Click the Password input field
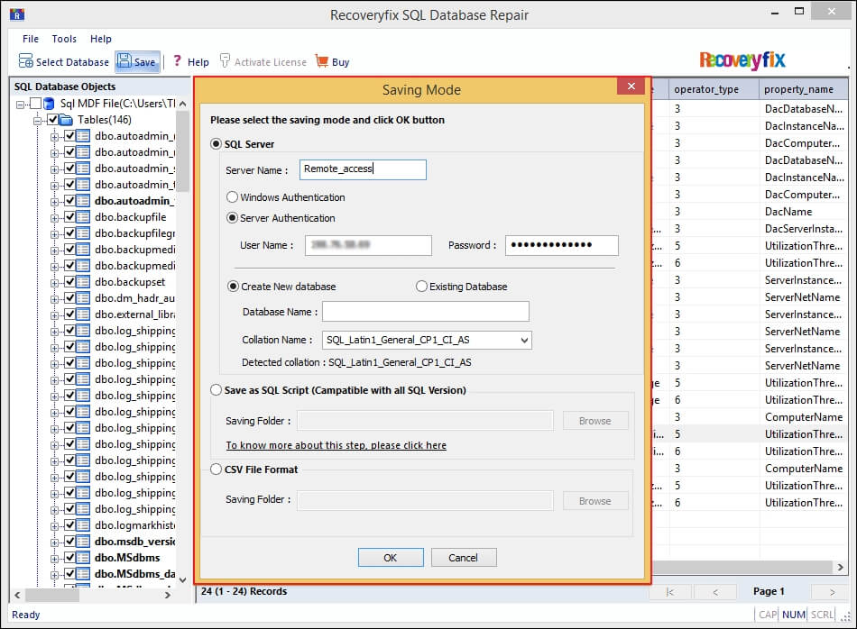This screenshot has width=857, height=629. tap(562, 245)
